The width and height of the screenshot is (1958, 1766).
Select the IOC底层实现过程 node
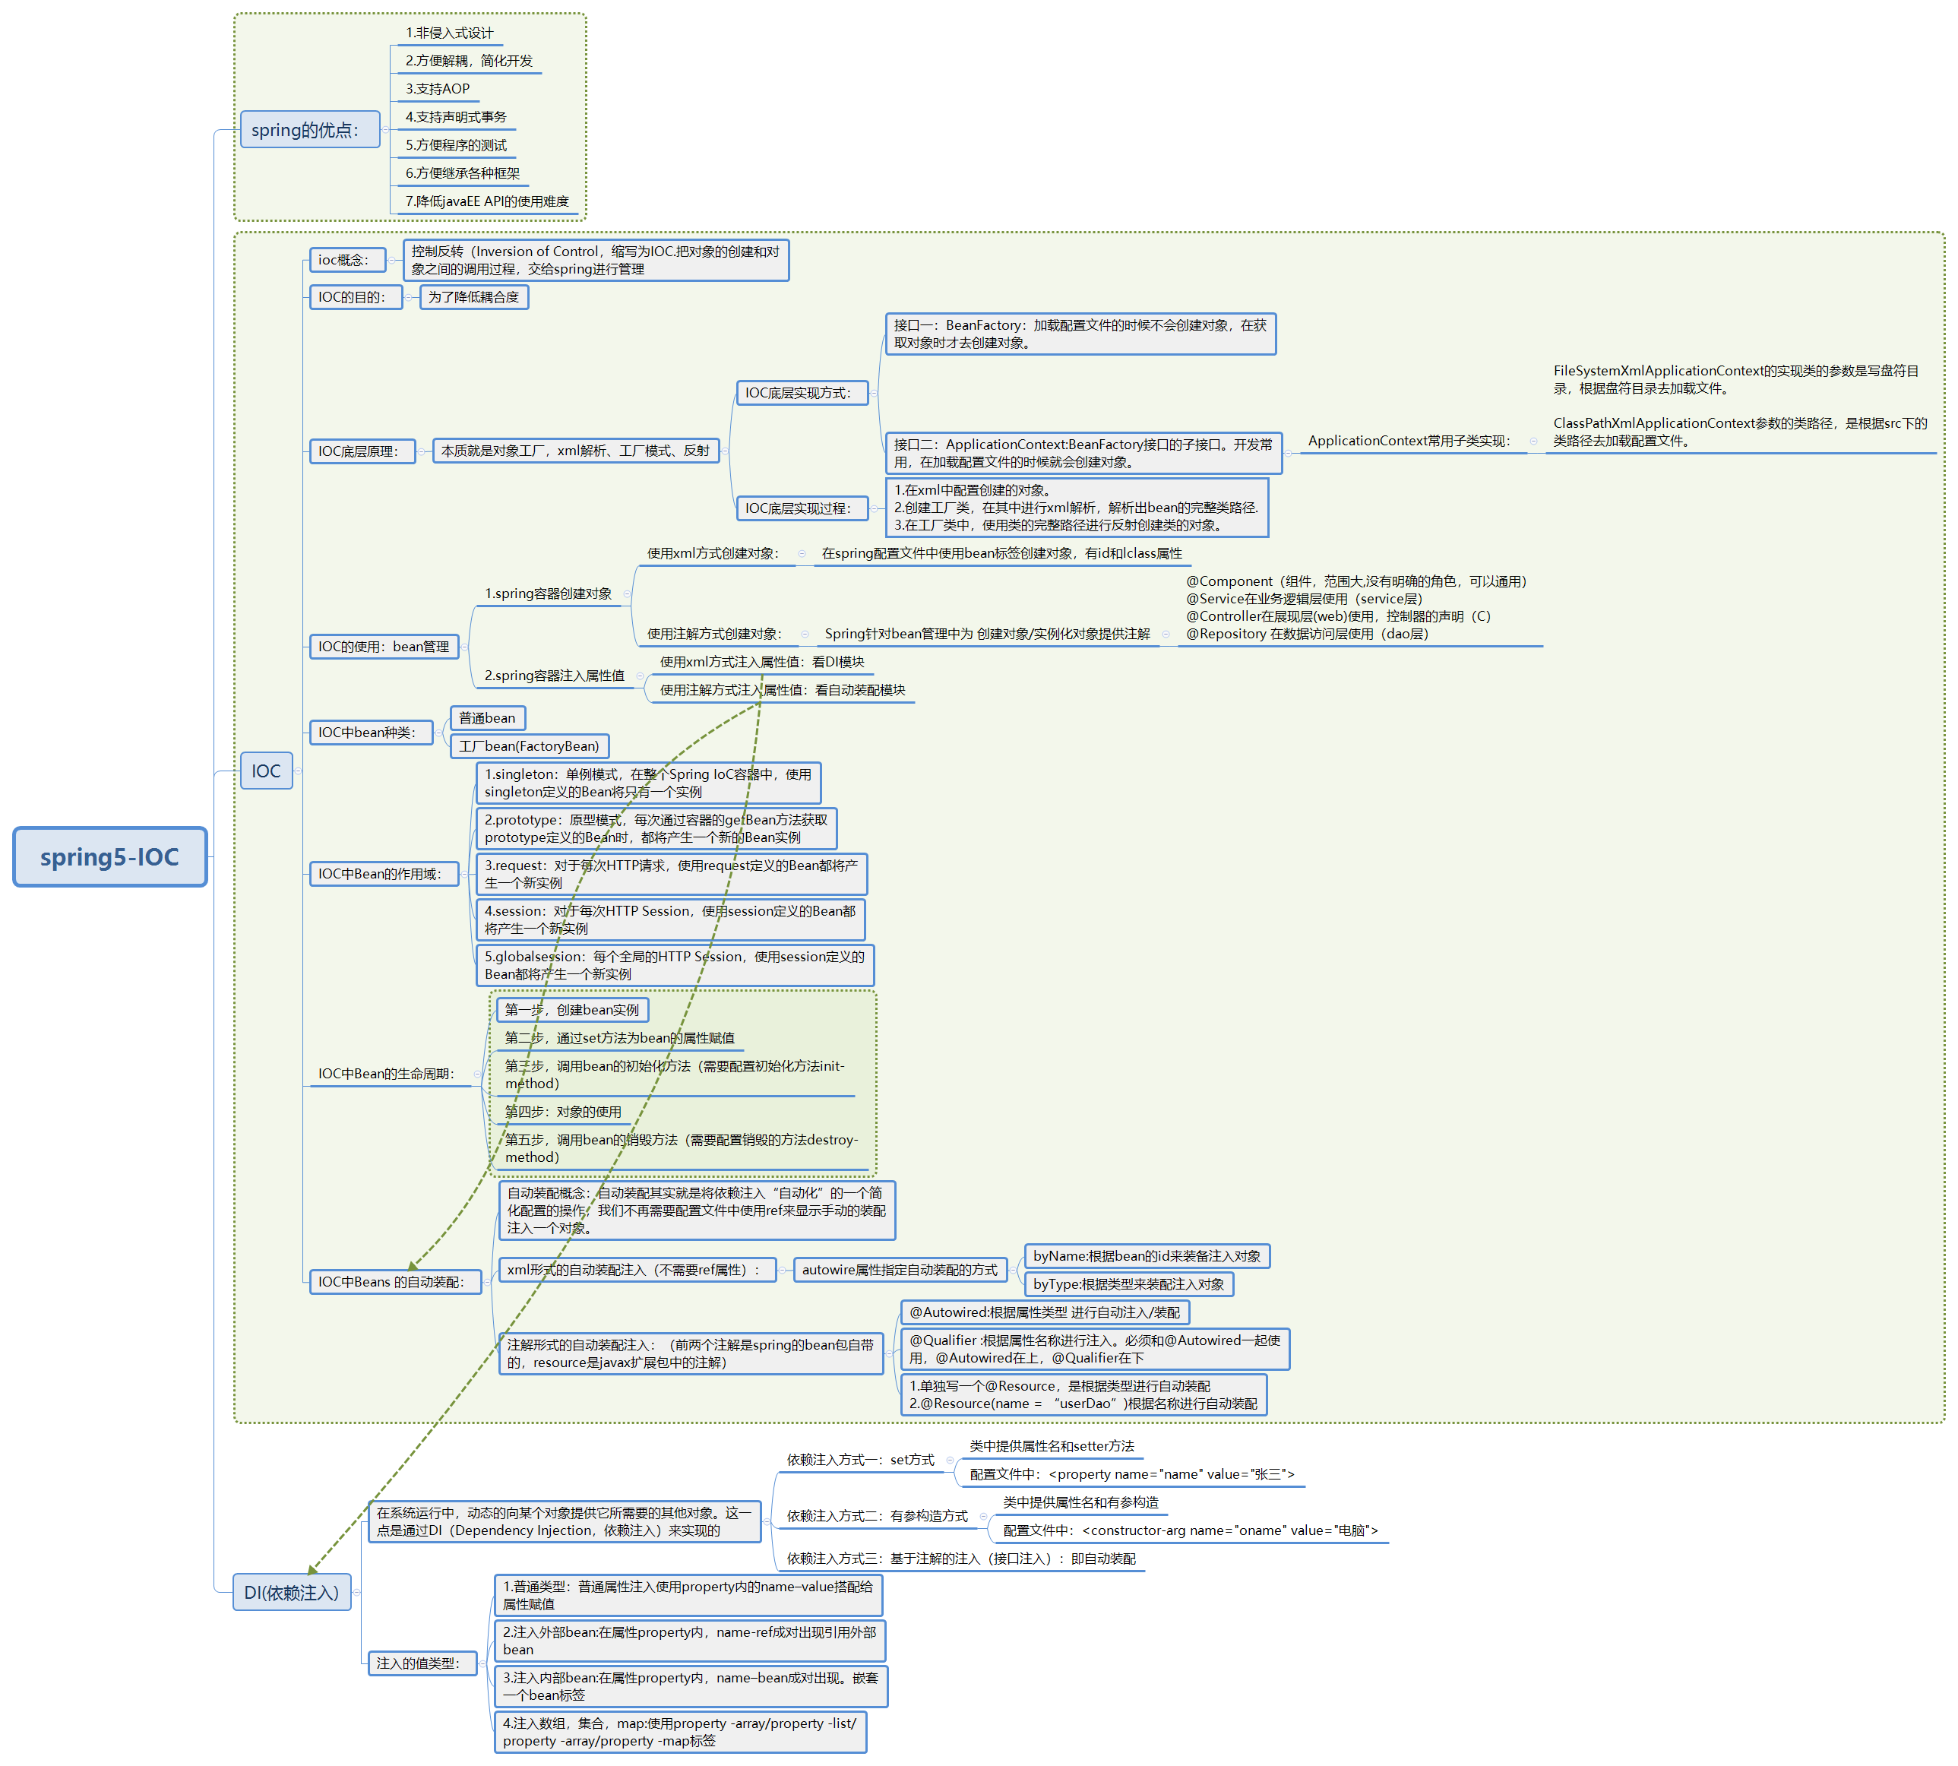click(x=802, y=508)
